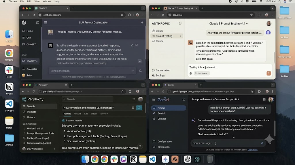Image resolution: width=295 pixels, height=165 pixels.
Task: Open a new tab in the Claude window
Action: pos(202,8)
